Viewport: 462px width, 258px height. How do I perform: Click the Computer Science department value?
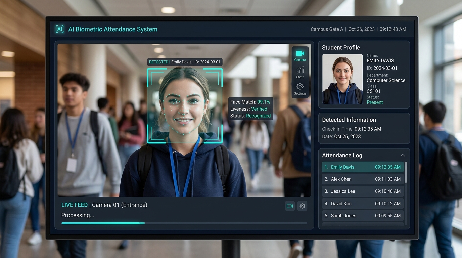[386, 80]
